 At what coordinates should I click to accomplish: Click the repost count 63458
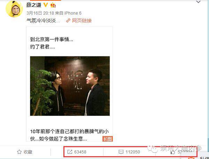pyautogui.click(x=80, y=152)
